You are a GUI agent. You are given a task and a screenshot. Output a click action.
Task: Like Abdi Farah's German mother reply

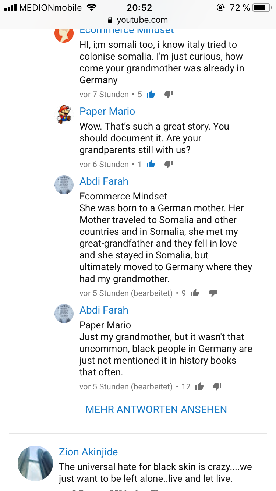pyautogui.click(x=195, y=293)
